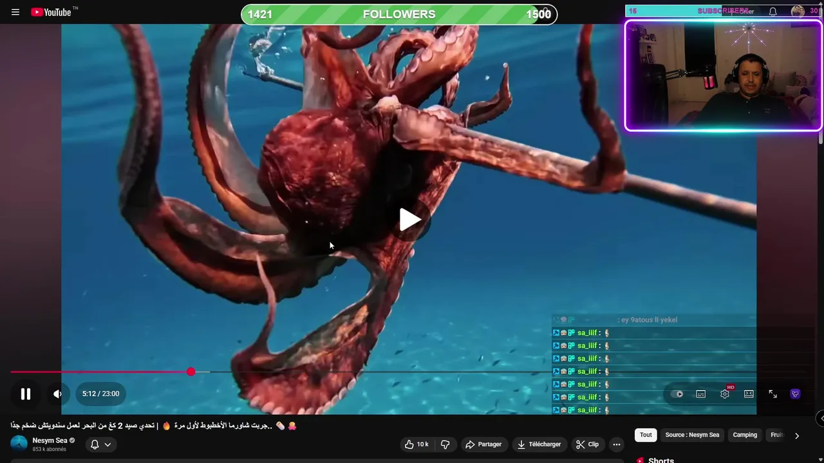Viewport: 824px width, 463px height.
Task: Click the sidebar collapse arrow at right edge
Action: click(x=821, y=418)
